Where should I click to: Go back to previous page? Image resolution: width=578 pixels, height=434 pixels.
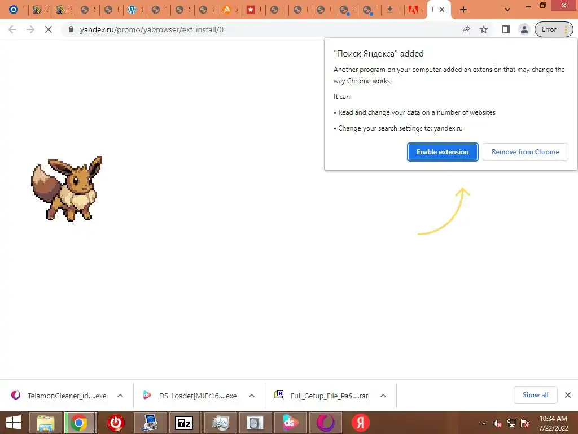[12, 29]
